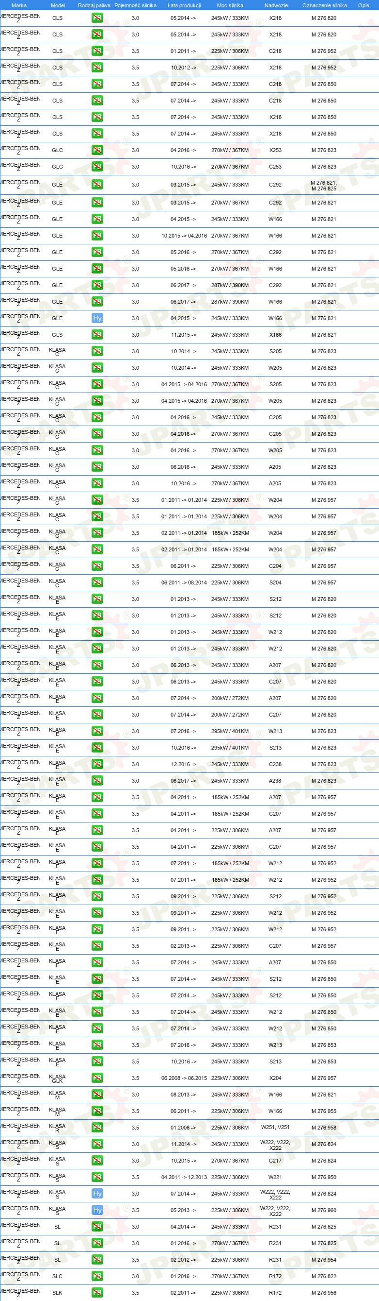Click engine code M 276.950 in Klasa S row

(324, 1177)
